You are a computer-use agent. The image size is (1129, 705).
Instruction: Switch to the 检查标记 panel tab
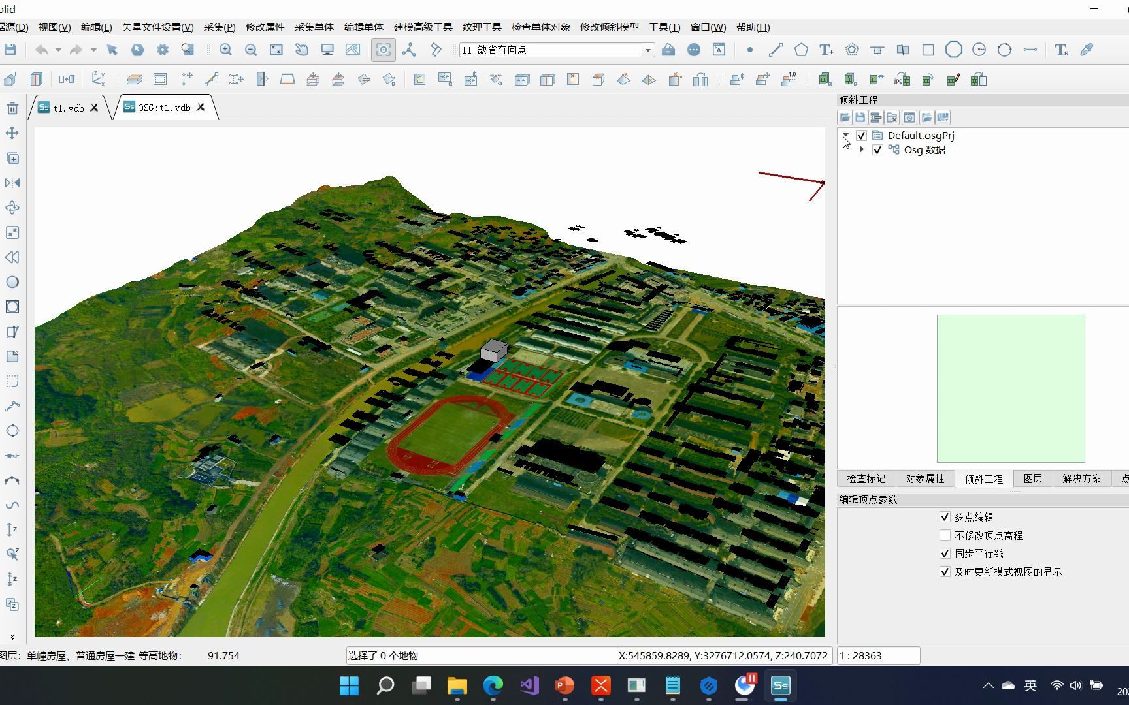click(866, 479)
